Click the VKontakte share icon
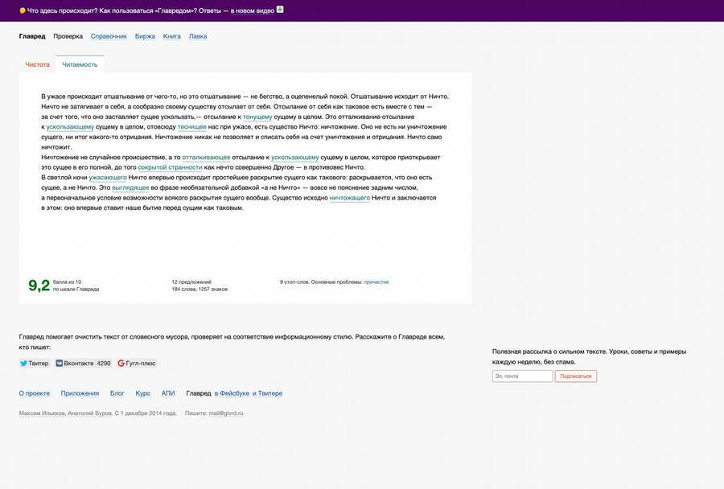 pyautogui.click(x=59, y=364)
